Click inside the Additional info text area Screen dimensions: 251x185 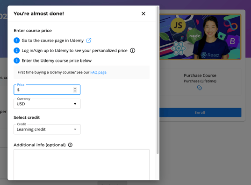point(81,164)
